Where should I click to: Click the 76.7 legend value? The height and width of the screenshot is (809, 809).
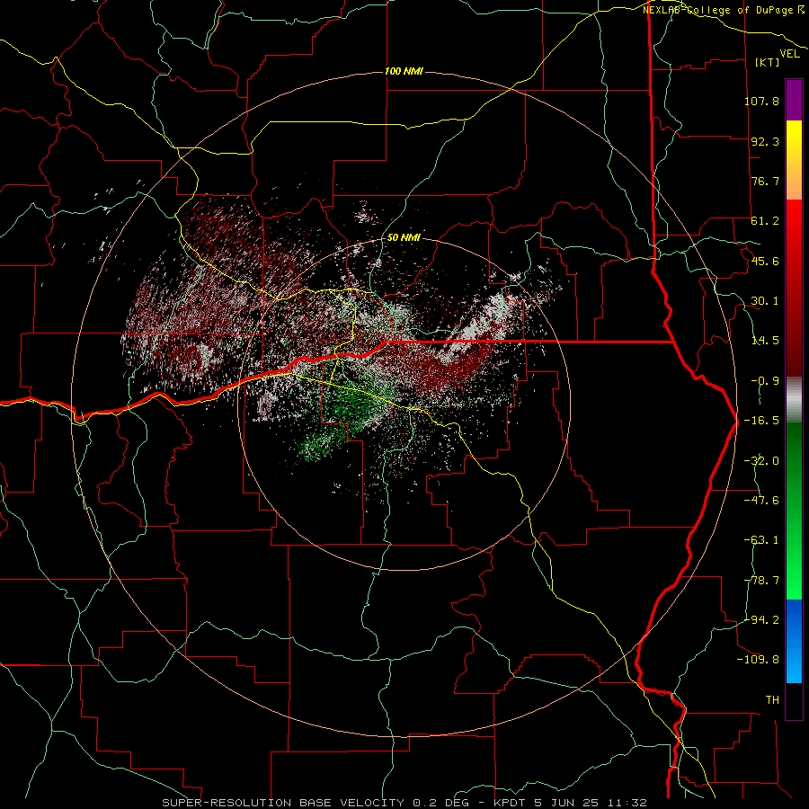click(x=765, y=181)
